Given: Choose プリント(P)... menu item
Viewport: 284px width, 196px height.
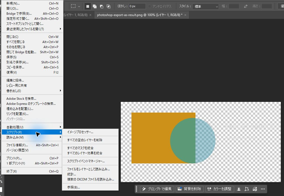Looking at the screenshot, I should 32,158.
